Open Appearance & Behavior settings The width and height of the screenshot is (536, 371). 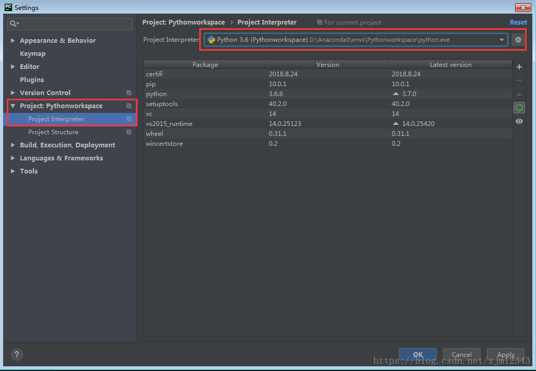click(x=58, y=40)
